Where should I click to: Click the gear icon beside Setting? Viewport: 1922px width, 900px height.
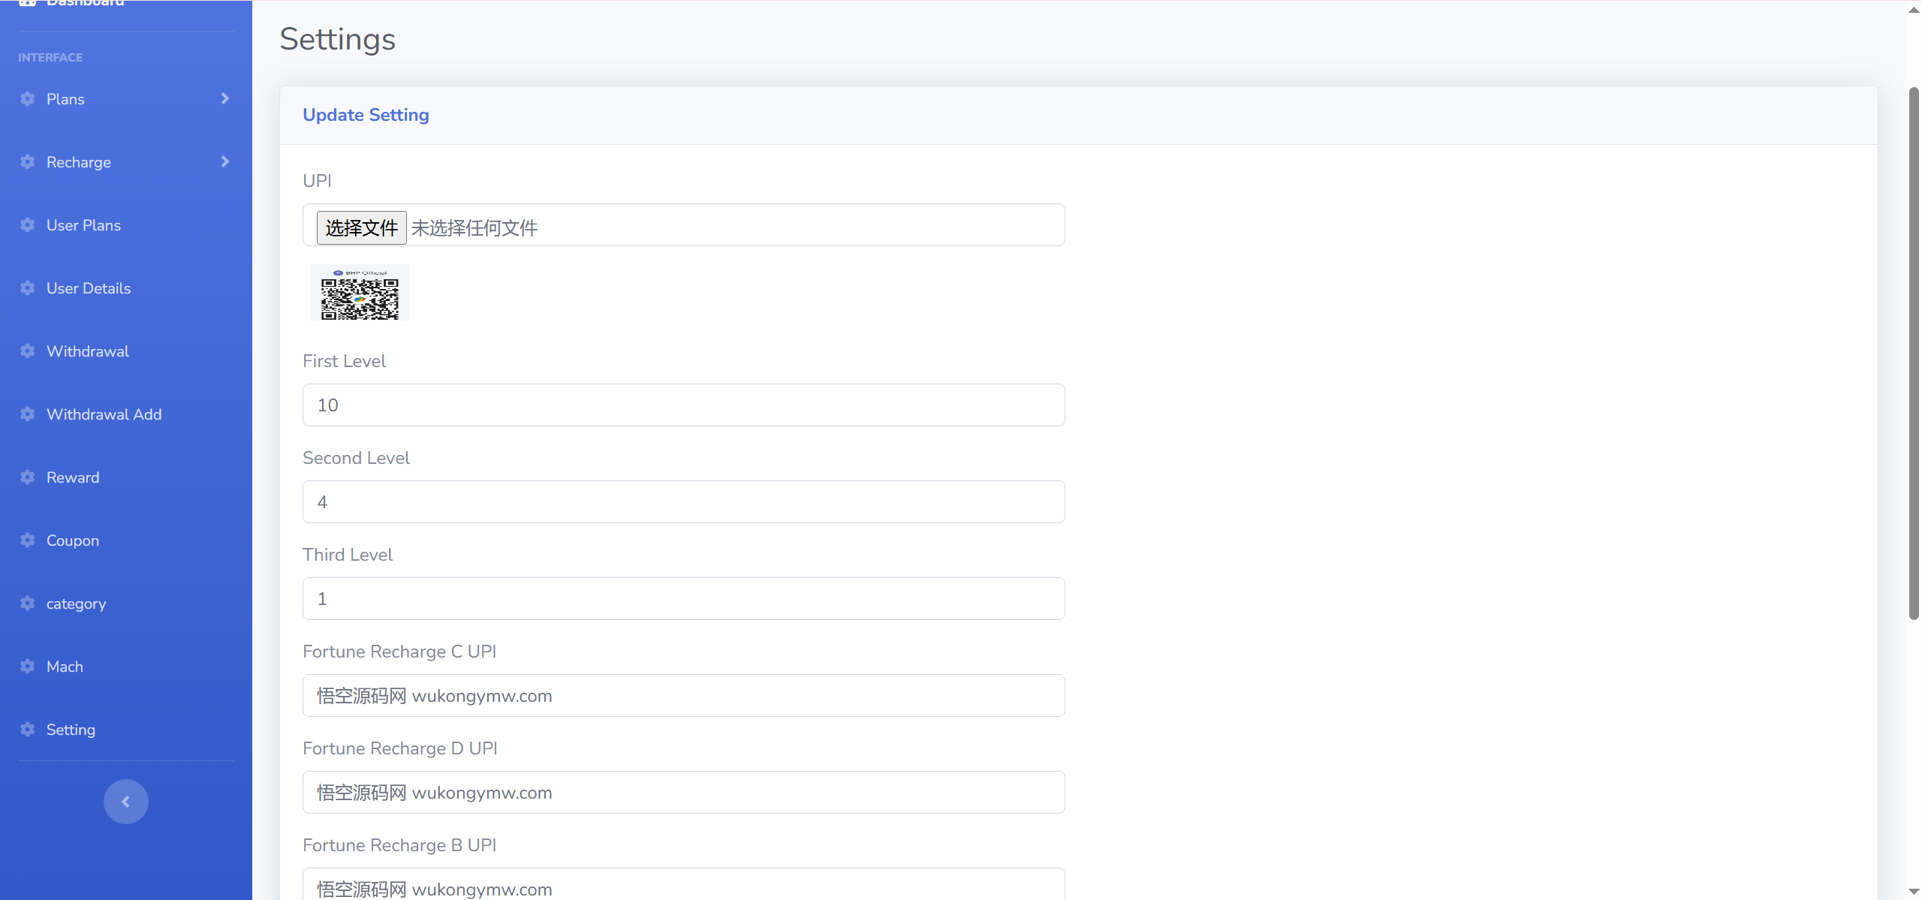(x=28, y=730)
